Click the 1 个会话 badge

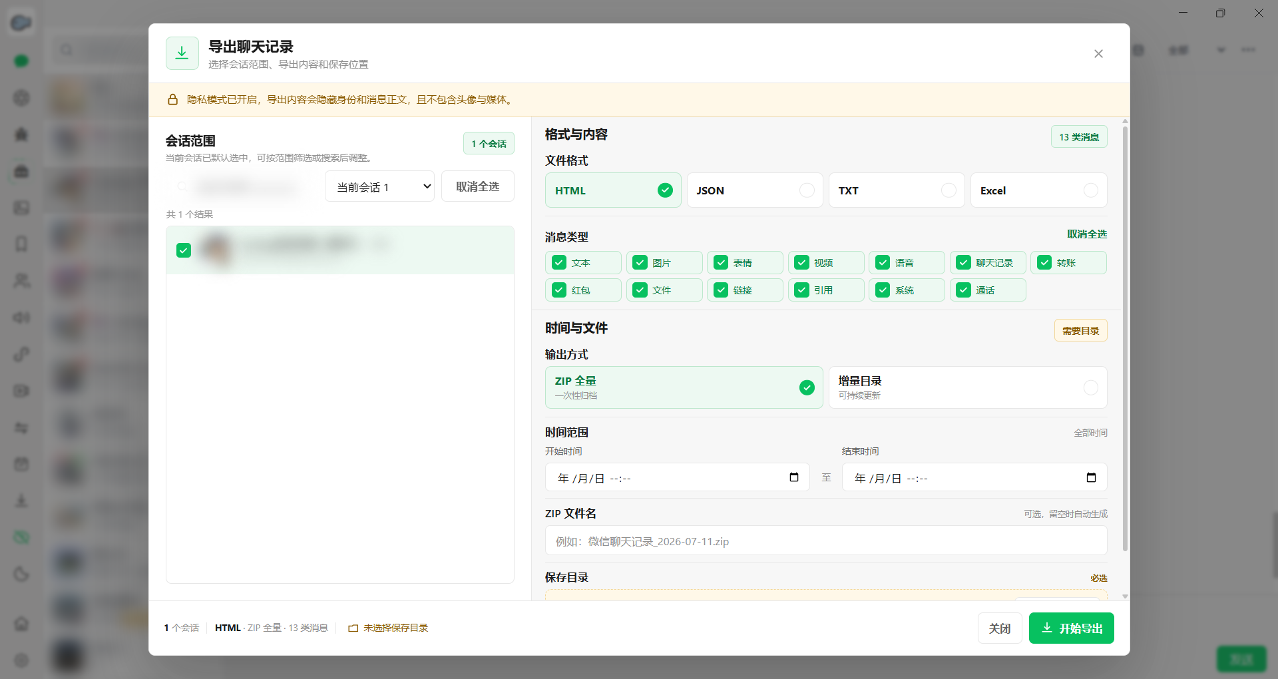click(x=489, y=144)
